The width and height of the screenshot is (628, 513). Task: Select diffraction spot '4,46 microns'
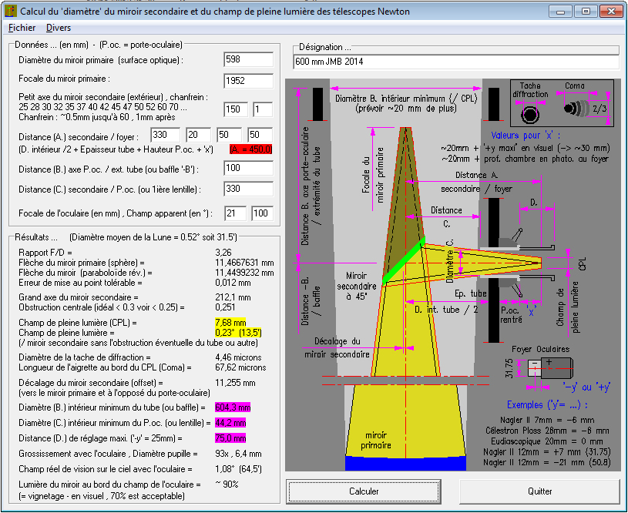(238, 357)
